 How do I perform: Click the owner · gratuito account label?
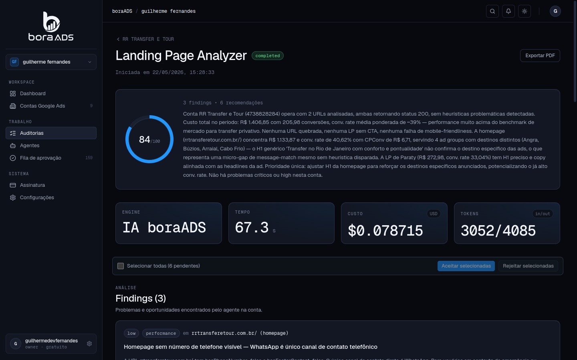pyautogui.click(x=46, y=347)
